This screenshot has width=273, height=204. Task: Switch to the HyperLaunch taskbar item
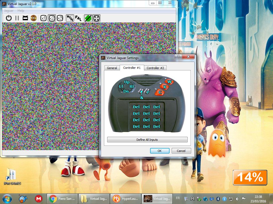click(126, 199)
